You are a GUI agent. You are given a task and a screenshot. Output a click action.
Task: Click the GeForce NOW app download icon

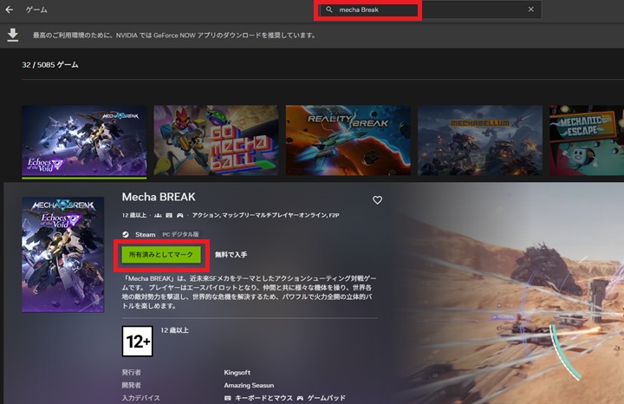click(12, 35)
